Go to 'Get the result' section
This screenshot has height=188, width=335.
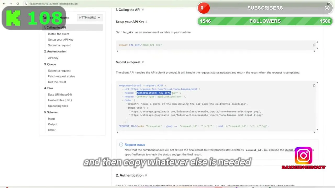[57, 82]
